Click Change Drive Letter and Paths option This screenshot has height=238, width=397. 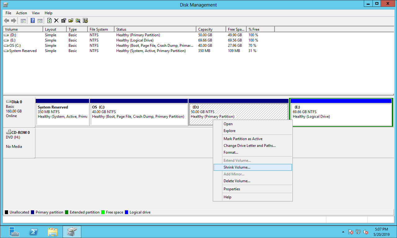pyautogui.click(x=249, y=146)
